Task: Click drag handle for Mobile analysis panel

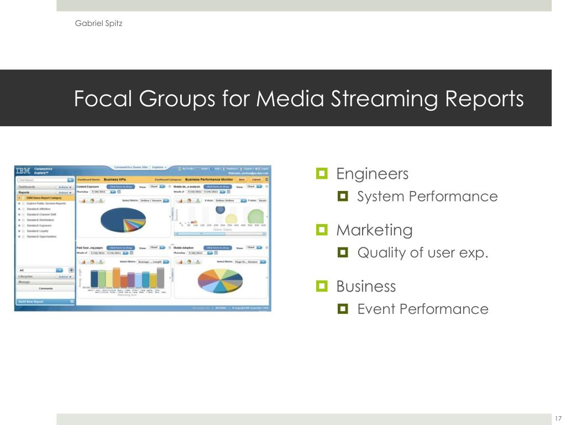Action: (218, 186)
